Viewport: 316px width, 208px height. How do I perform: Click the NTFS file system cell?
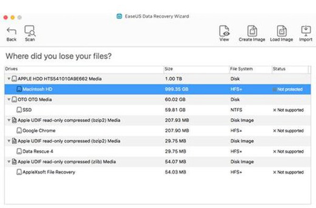click(x=236, y=110)
